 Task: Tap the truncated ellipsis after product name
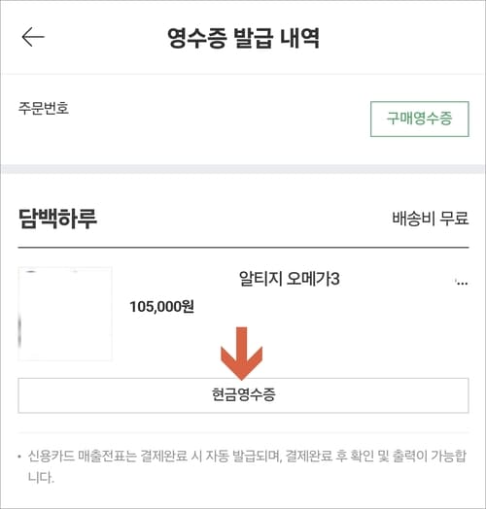462,282
